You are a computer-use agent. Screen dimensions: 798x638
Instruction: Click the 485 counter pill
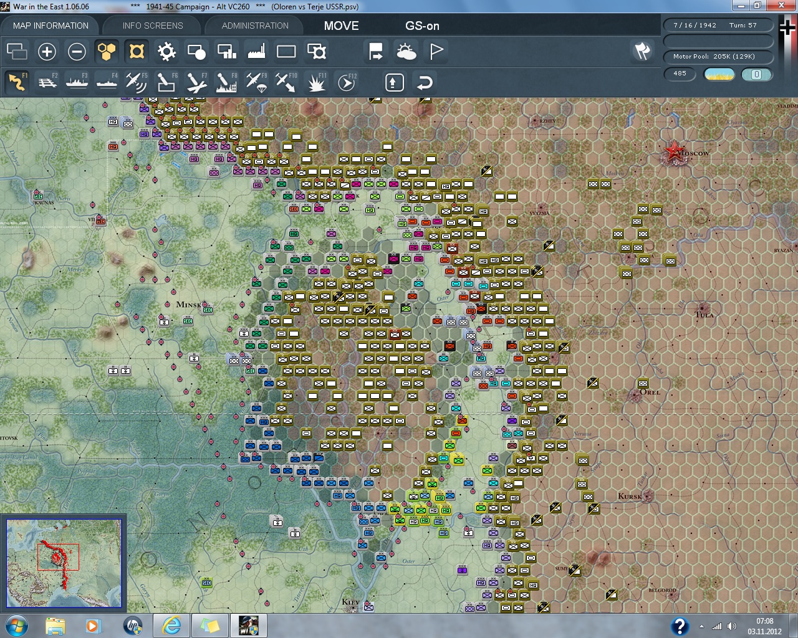(x=680, y=74)
